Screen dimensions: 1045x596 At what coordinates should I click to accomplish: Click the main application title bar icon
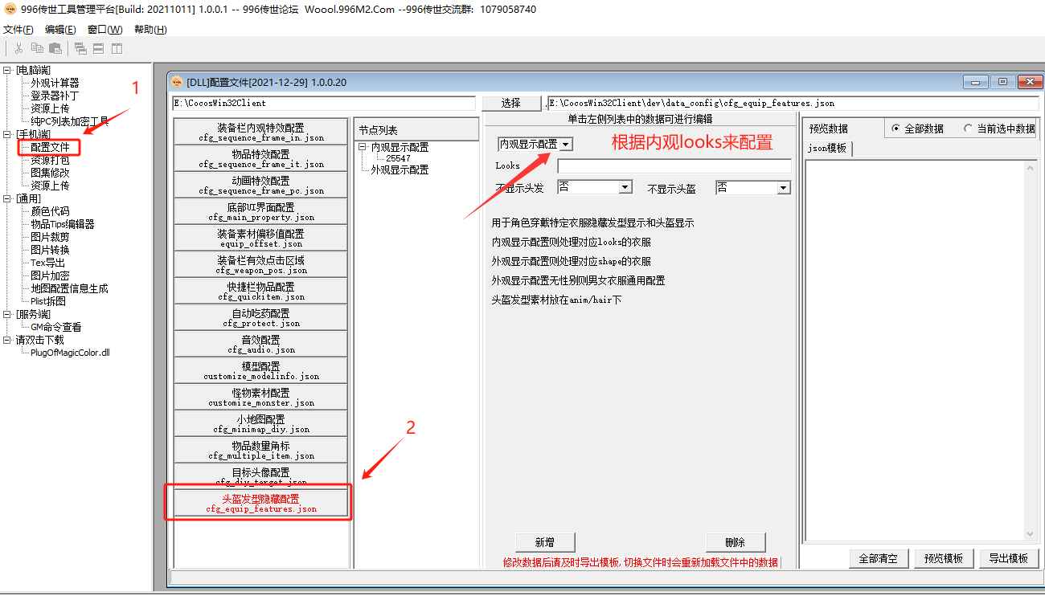pyautogui.click(x=10, y=9)
